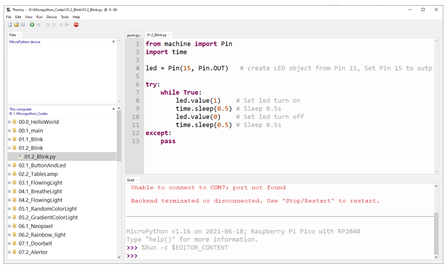Click the editor scrollbar down arrow
Screen dimensions: 448x268
pyautogui.click(x=436, y=171)
